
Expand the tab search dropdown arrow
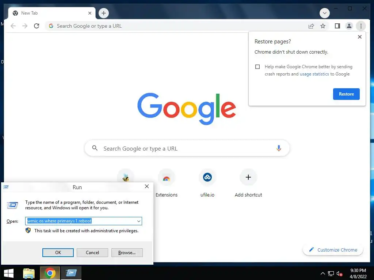pos(325,13)
